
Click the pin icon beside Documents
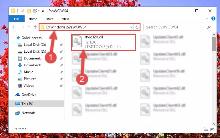coord(61,58)
